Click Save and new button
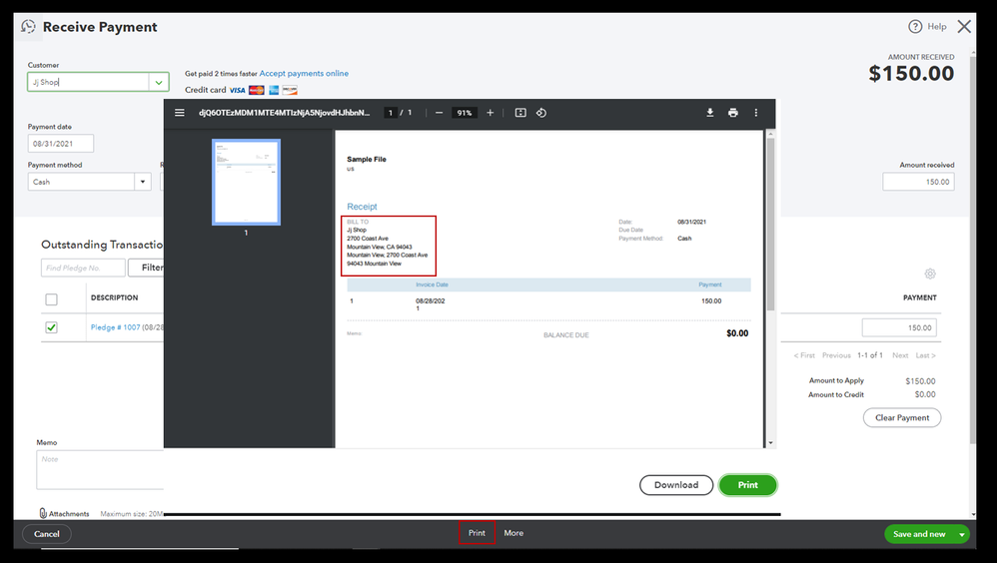Image resolution: width=997 pixels, height=563 pixels. [919, 534]
